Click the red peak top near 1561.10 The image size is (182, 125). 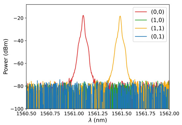83,16
